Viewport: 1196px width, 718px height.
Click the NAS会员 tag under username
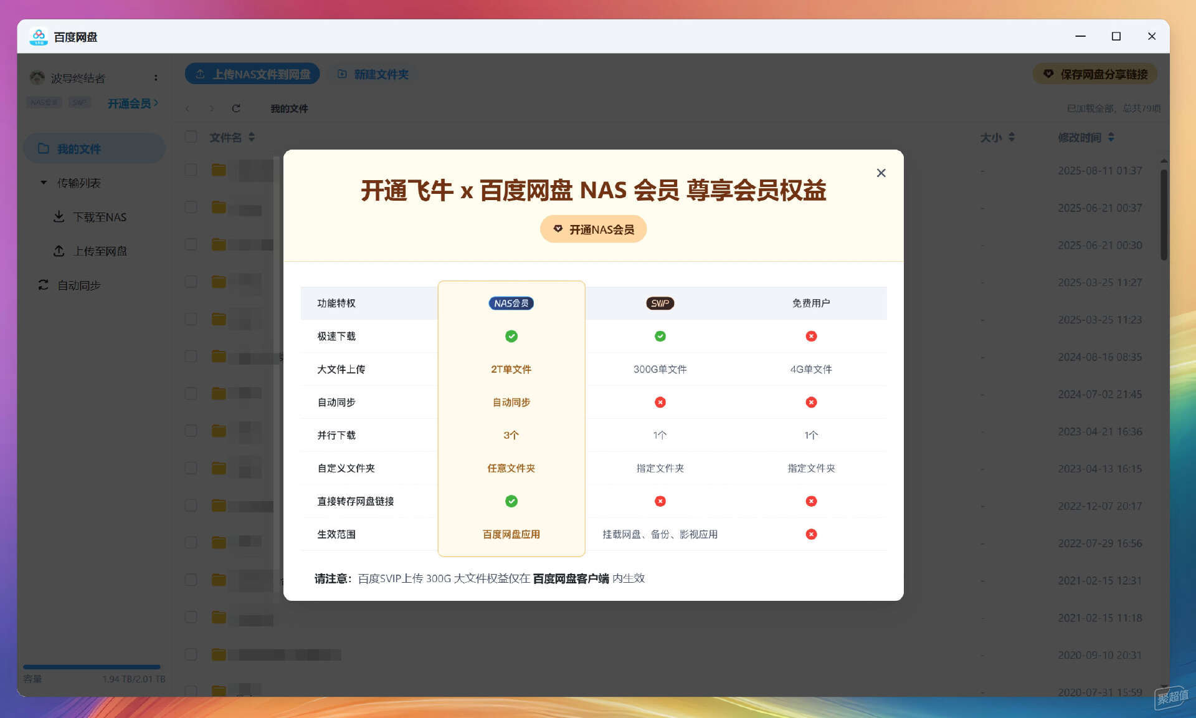pyautogui.click(x=44, y=103)
